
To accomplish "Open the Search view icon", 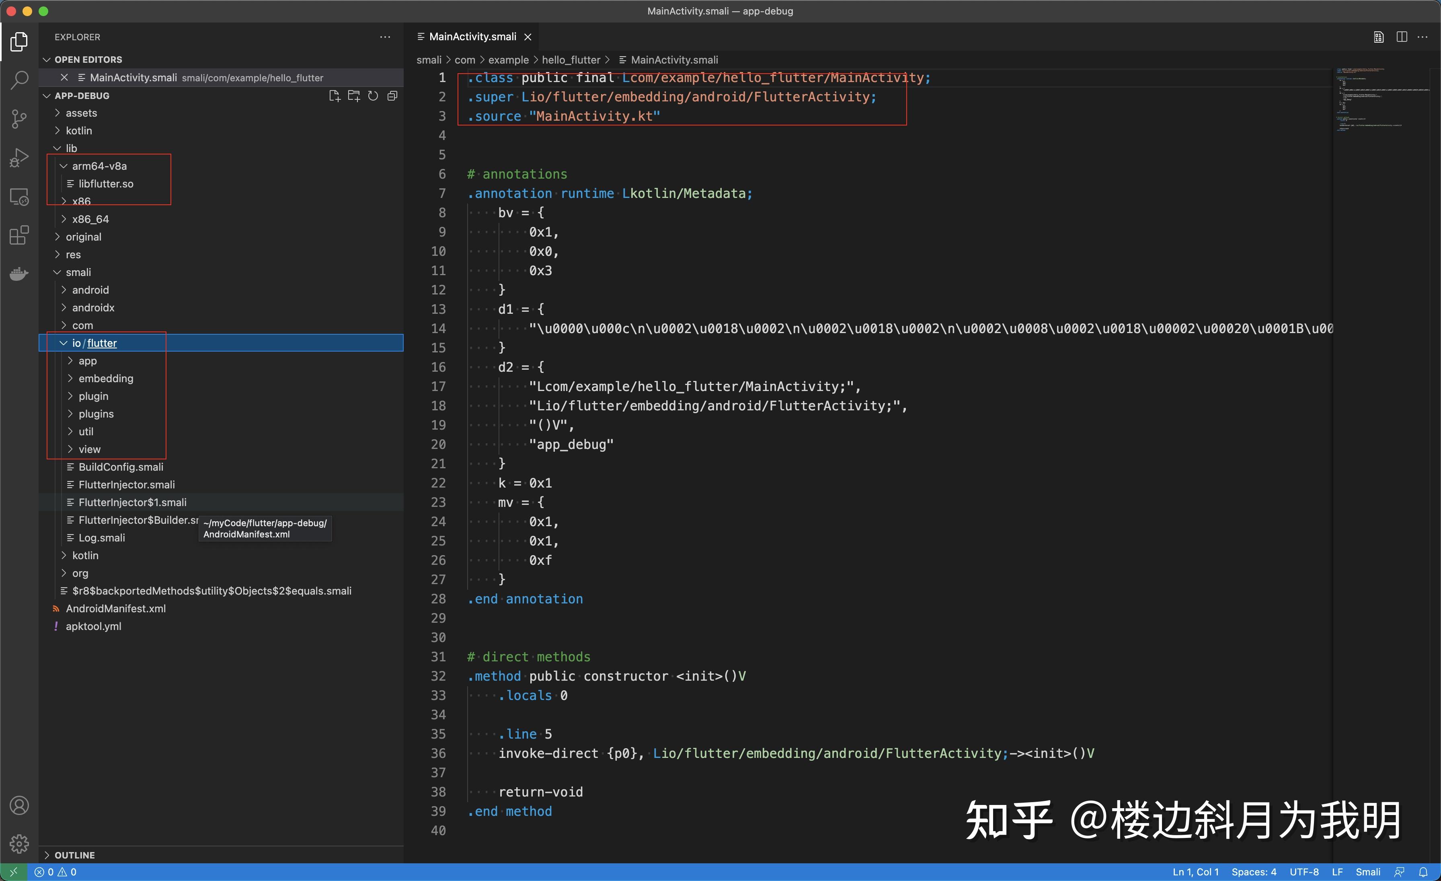I will 19,80.
